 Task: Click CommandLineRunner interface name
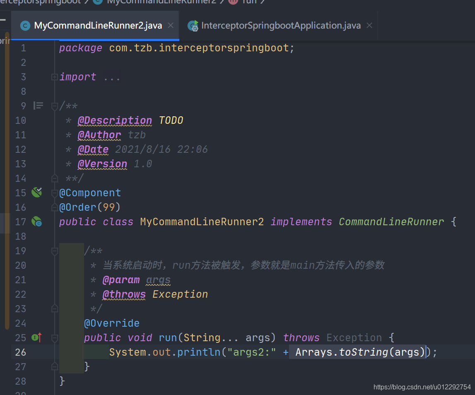(x=391, y=222)
